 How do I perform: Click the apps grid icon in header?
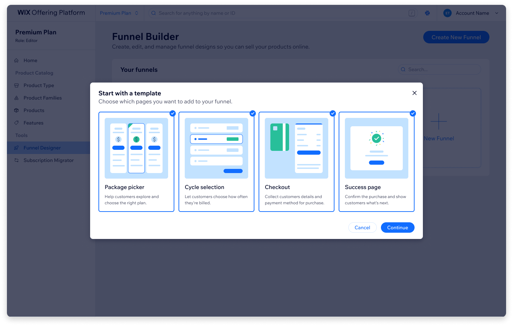click(x=427, y=13)
